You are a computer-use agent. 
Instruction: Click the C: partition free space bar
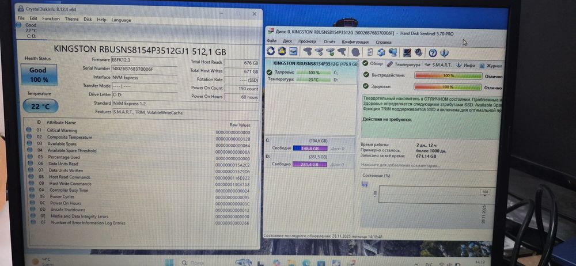click(310, 149)
